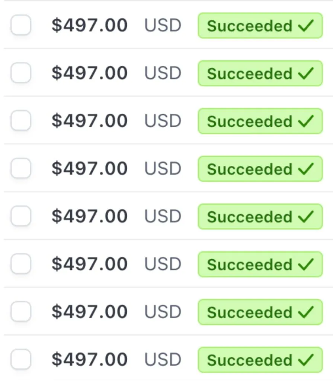This screenshot has height=383, width=333.
Task: Toggle the fourth payment row's checkbox
Action: (21, 168)
